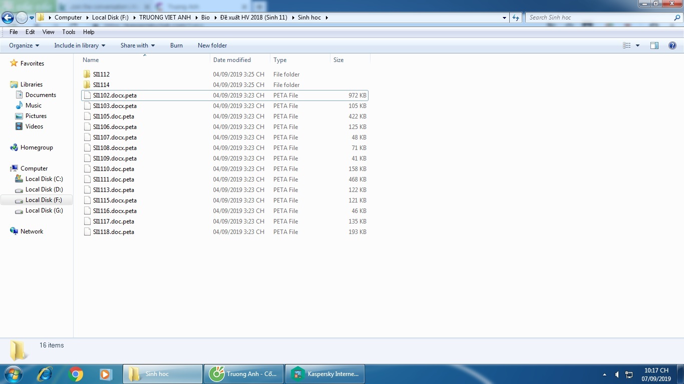Click the search magnifier icon

click(677, 17)
